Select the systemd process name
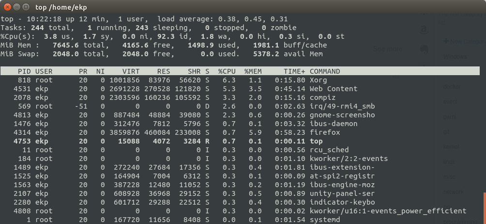This screenshot has height=224, width=486. click(325, 219)
